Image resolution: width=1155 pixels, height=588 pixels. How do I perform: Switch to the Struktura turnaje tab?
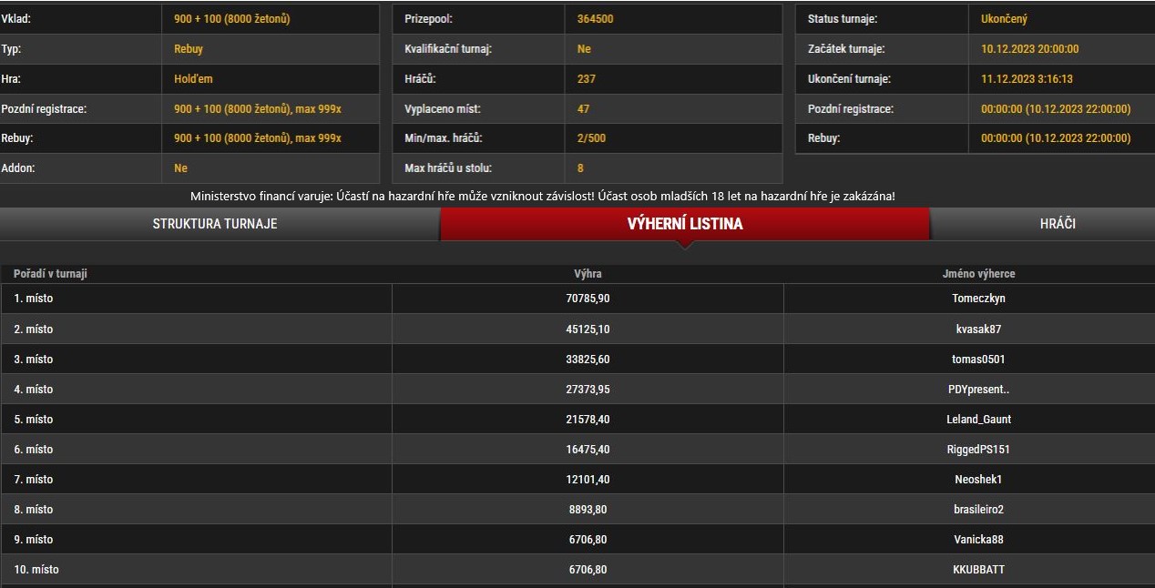coord(215,223)
